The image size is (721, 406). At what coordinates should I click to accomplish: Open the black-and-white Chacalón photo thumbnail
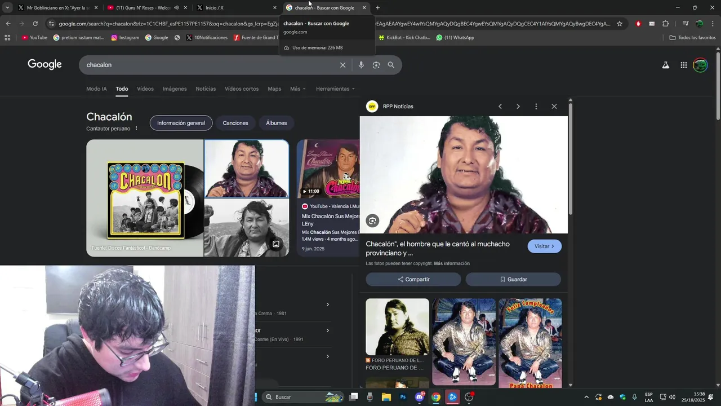tap(247, 228)
